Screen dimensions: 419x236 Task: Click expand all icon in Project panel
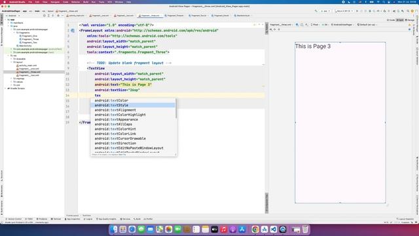coord(48,16)
